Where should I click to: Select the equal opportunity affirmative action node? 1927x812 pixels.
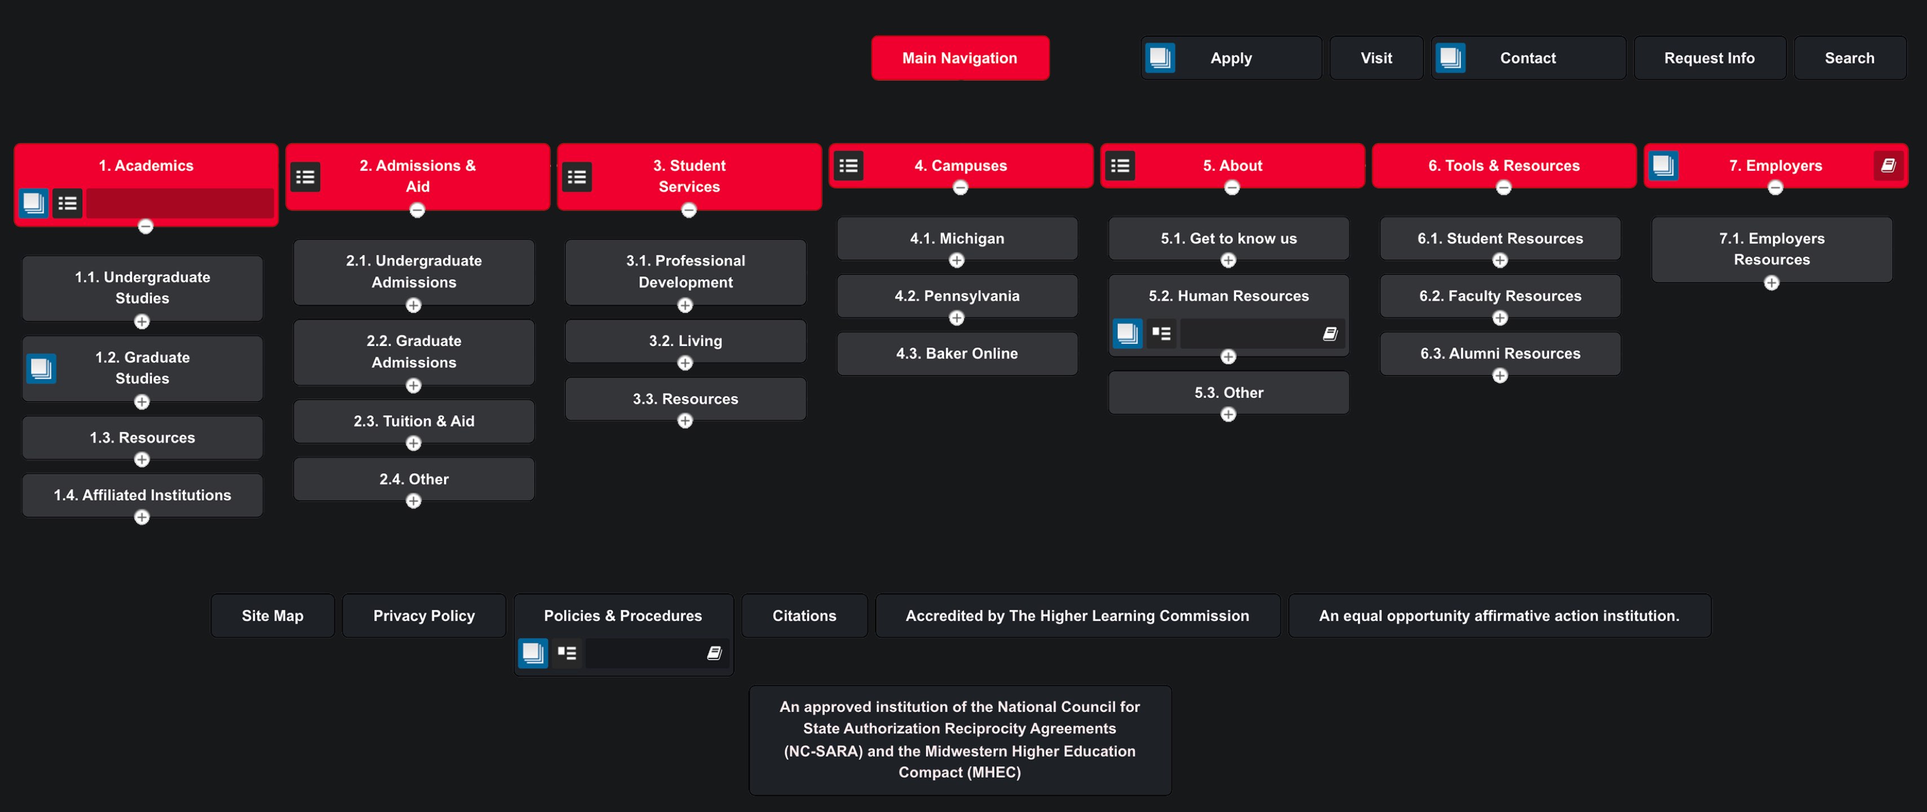[1499, 615]
